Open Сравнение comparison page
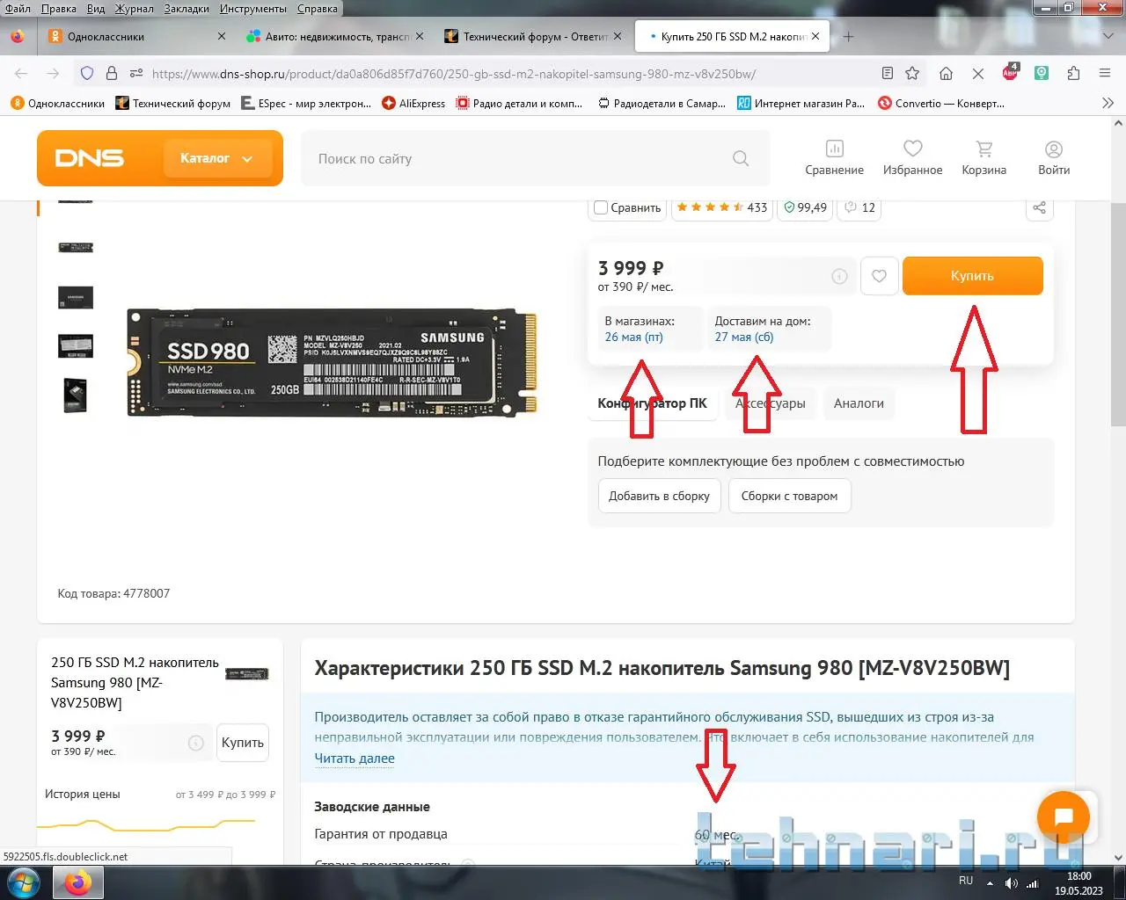 pyautogui.click(x=834, y=158)
